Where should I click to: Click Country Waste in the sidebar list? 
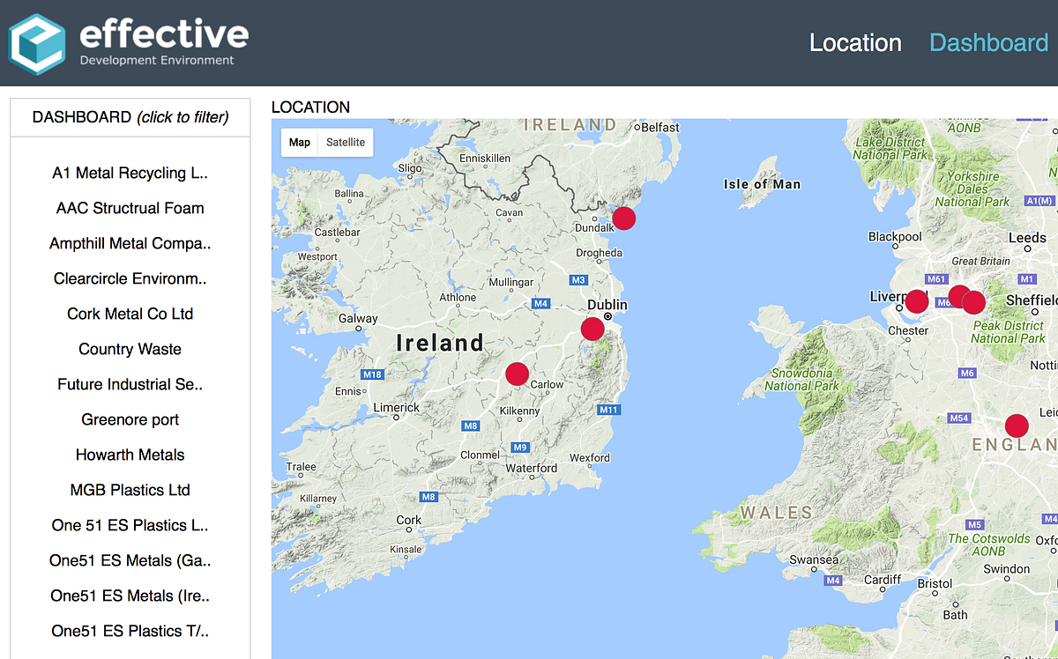coord(130,349)
